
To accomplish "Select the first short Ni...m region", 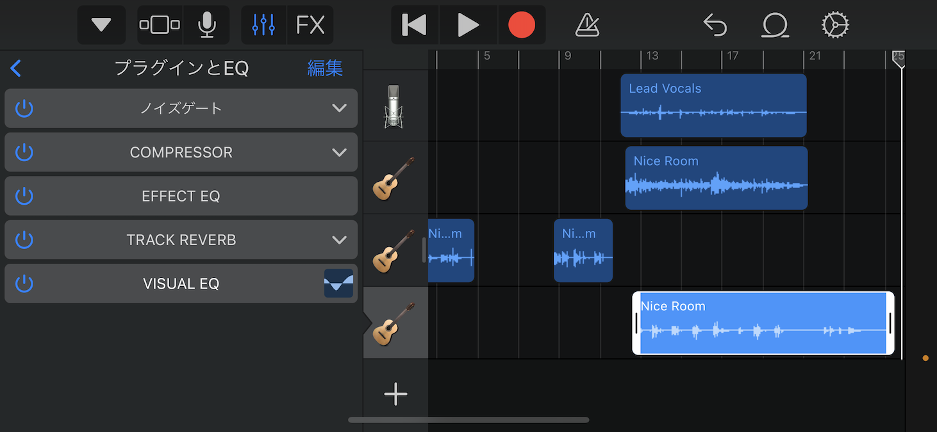I will coord(451,250).
